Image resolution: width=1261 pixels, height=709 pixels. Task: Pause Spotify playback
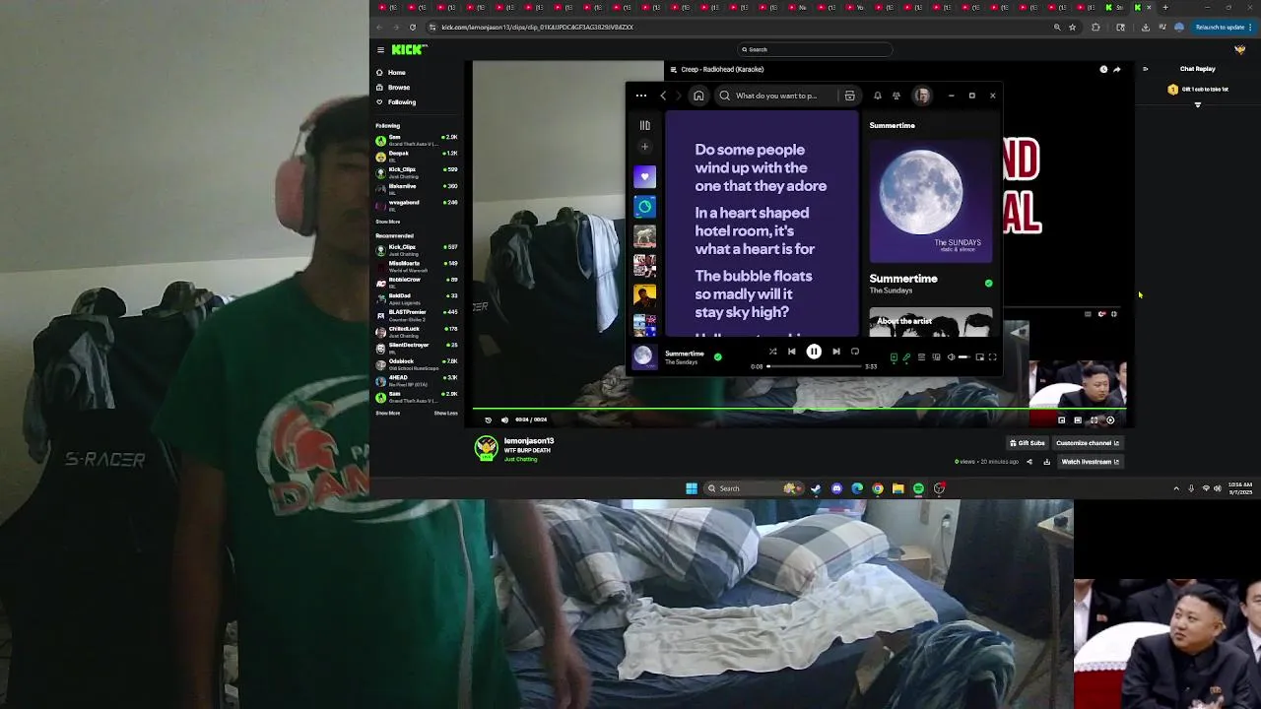[x=814, y=352]
